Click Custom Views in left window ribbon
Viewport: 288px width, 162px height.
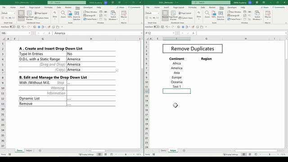[42, 18]
